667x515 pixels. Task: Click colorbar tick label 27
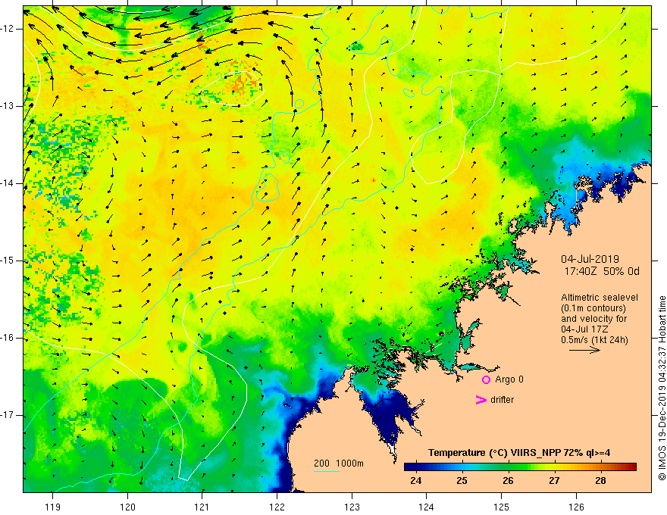(554, 481)
